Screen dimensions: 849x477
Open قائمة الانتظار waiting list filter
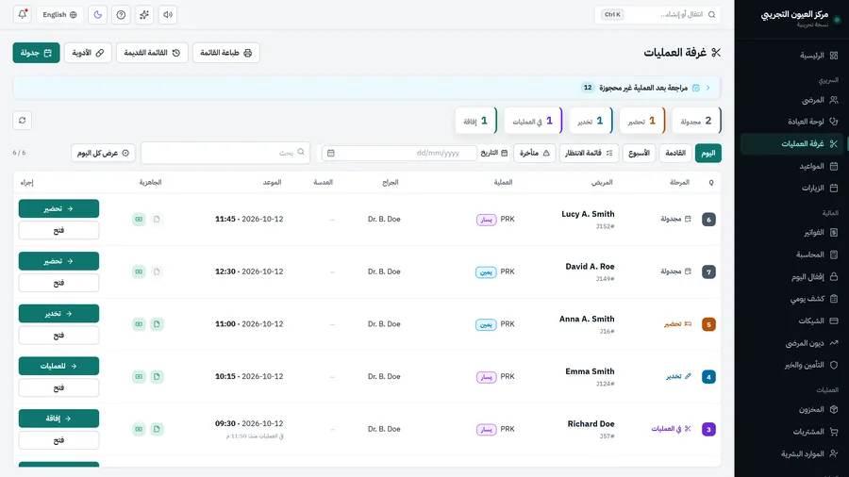pyautogui.click(x=589, y=153)
